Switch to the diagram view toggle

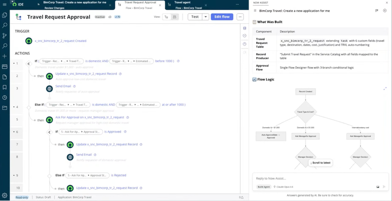[174, 17]
